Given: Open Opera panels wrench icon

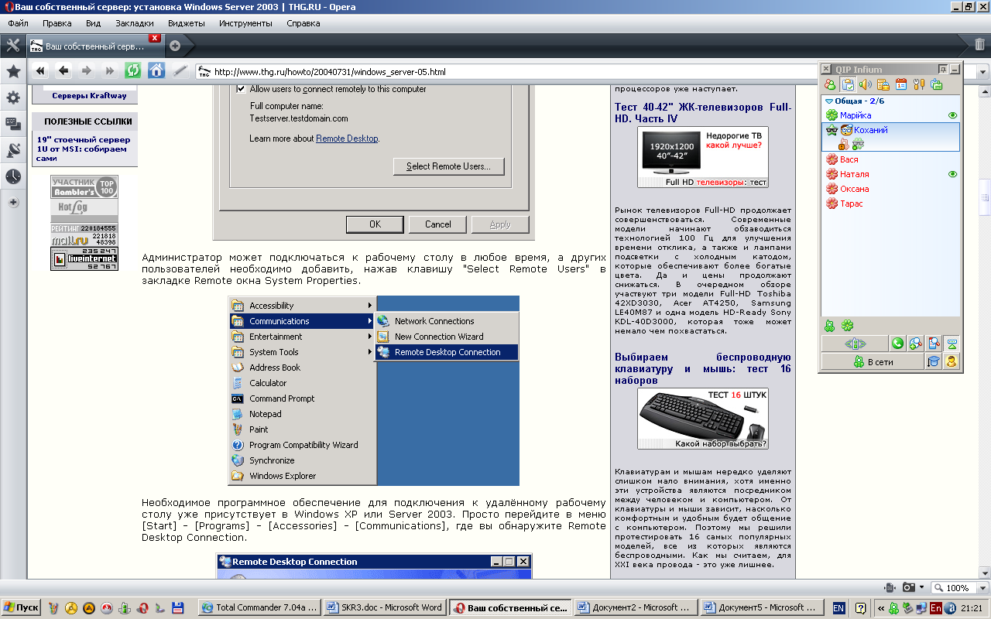Looking at the screenshot, I should [12, 45].
